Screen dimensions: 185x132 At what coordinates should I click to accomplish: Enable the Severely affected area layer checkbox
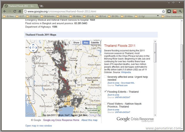(105, 77)
